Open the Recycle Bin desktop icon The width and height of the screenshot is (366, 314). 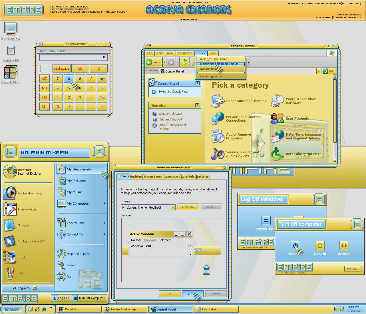(x=11, y=51)
